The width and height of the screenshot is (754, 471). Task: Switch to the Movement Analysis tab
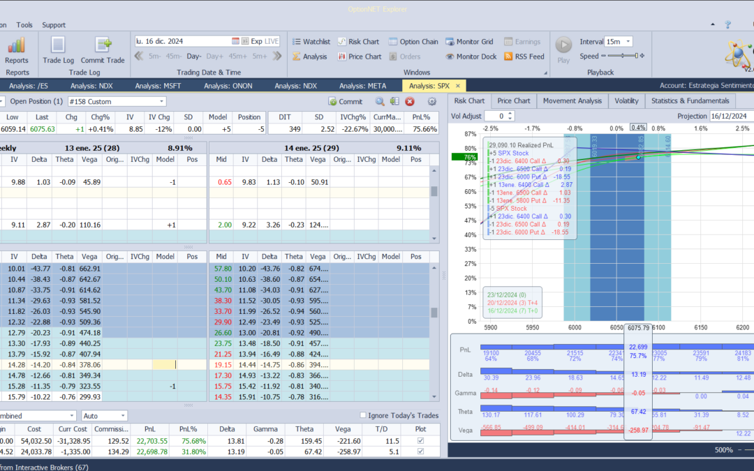(572, 100)
